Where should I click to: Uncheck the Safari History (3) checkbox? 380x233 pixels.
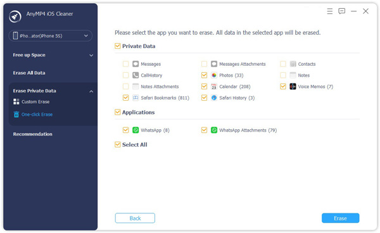tap(205, 98)
